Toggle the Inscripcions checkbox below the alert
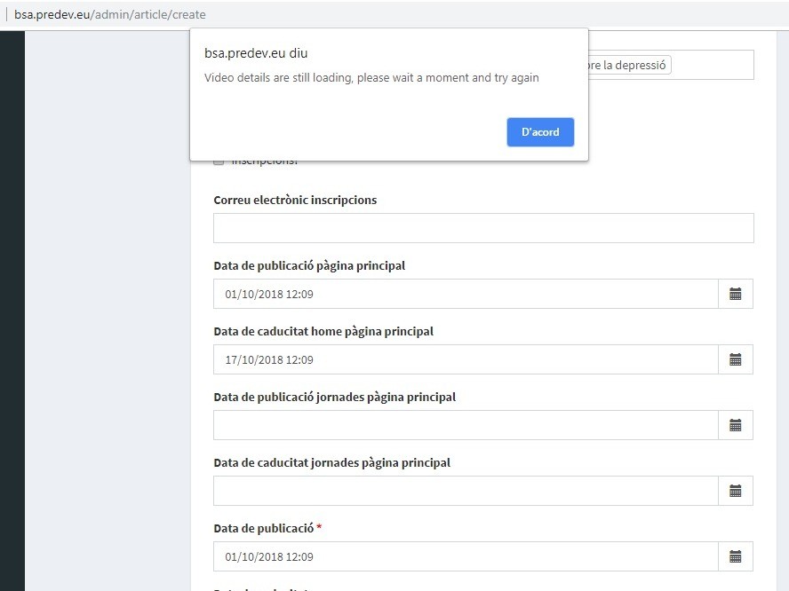The width and height of the screenshot is (789, 591). click(x=219, y=162)
